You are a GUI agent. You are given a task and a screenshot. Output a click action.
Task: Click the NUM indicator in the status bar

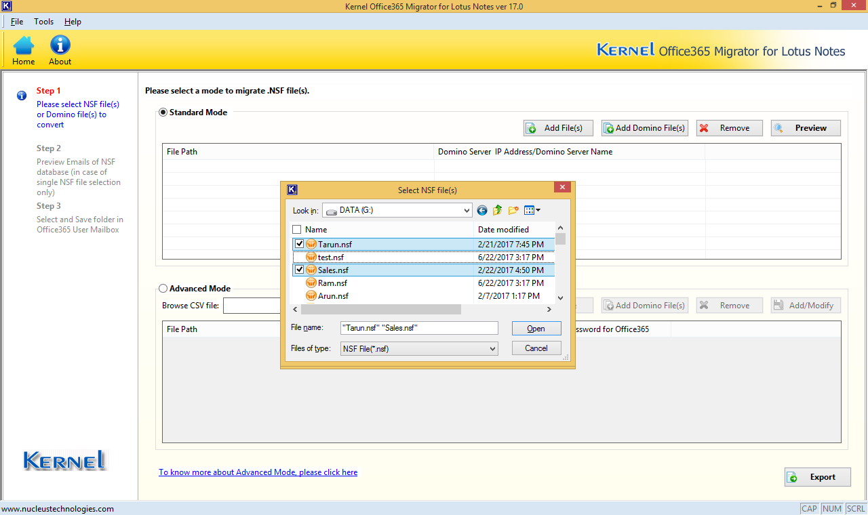(x=831, y=509)
